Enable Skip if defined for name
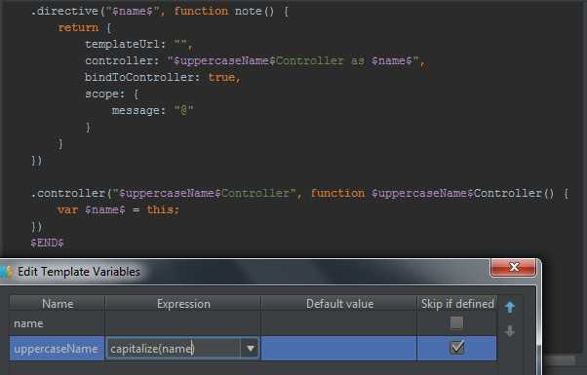This screenshot has height=375, width=587. [x=456, y=322]
